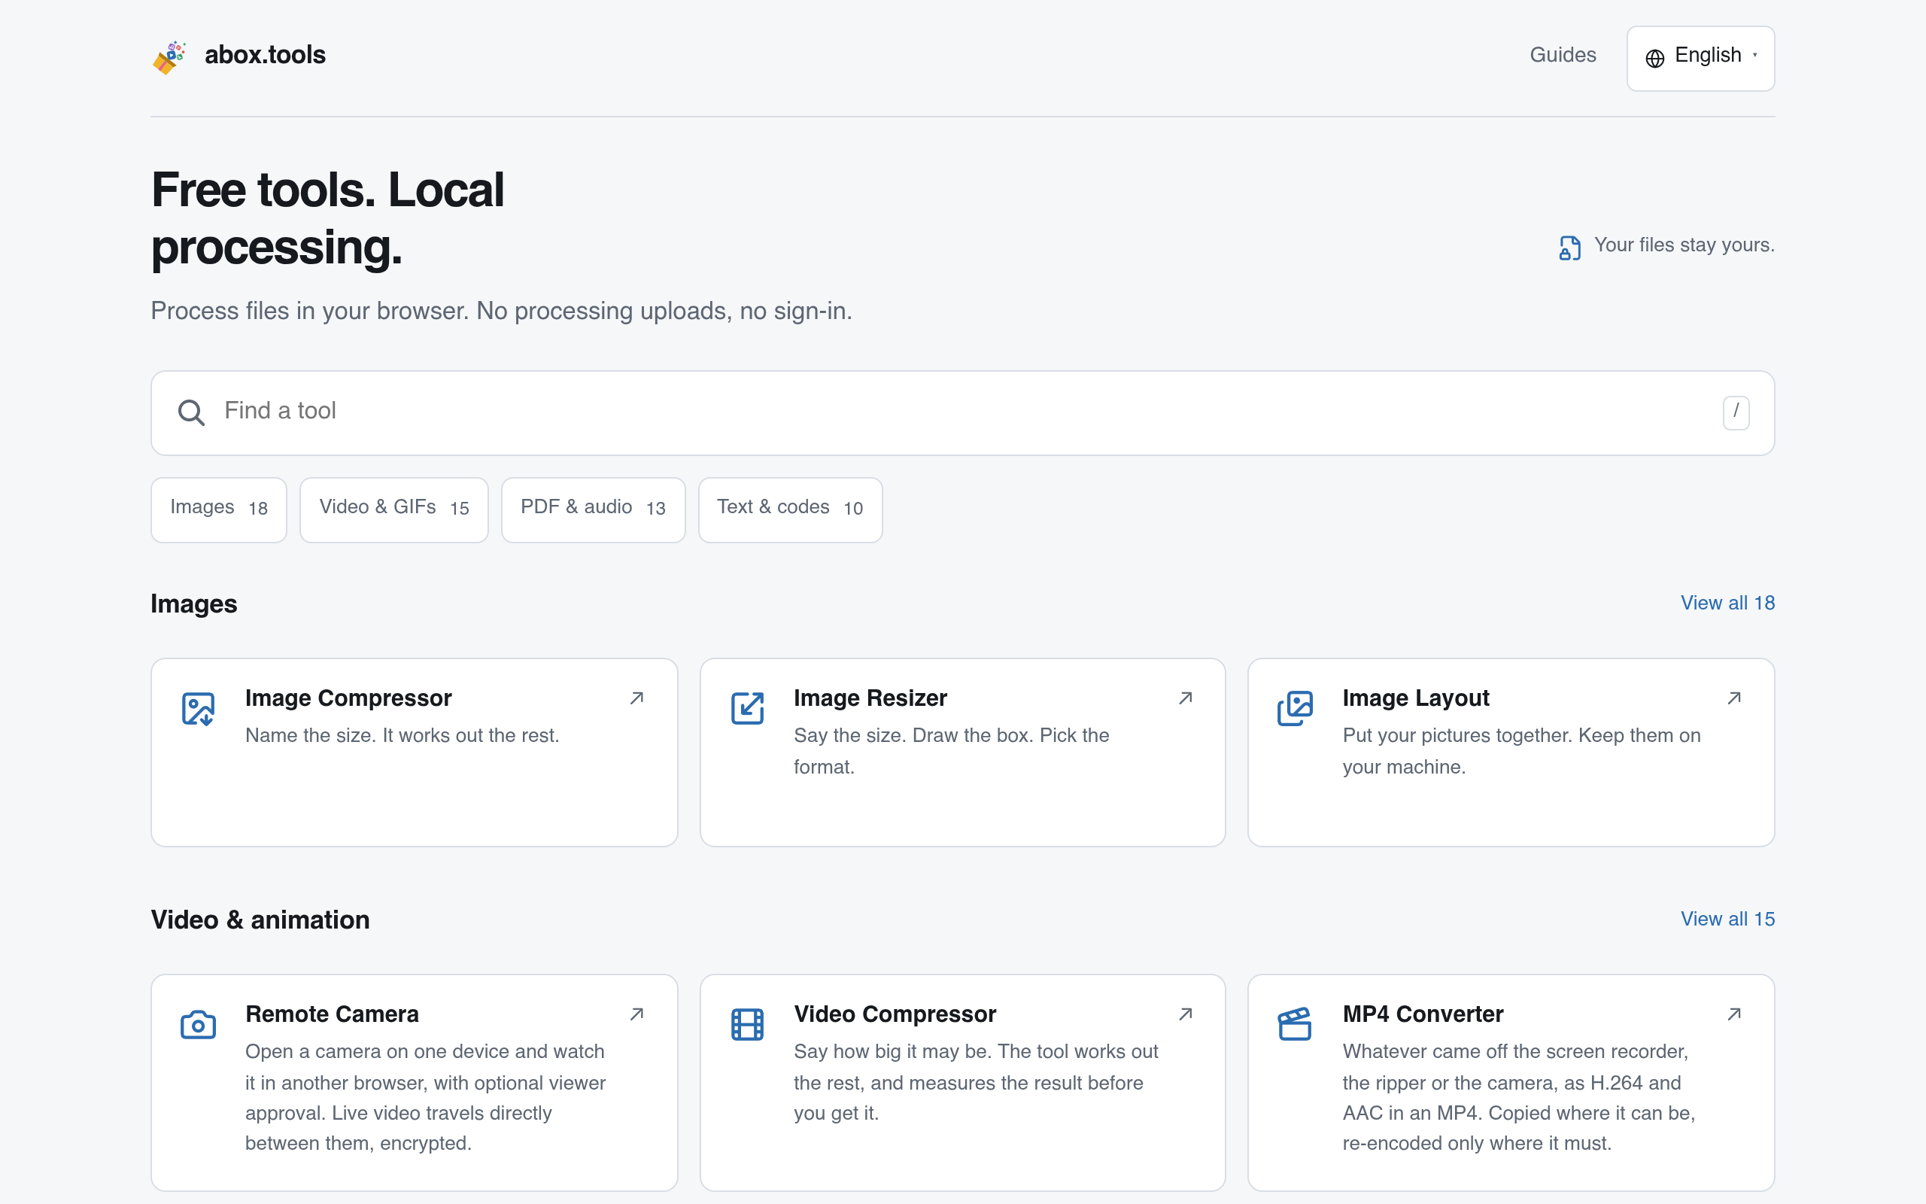Viewport: 1926px width, 1204px height.
Task: Click the Image Resizer icon
Action: (x=747, y=708)
